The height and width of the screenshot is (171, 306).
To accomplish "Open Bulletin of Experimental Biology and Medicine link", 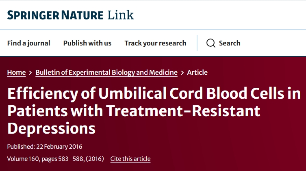I will (106, 72).
